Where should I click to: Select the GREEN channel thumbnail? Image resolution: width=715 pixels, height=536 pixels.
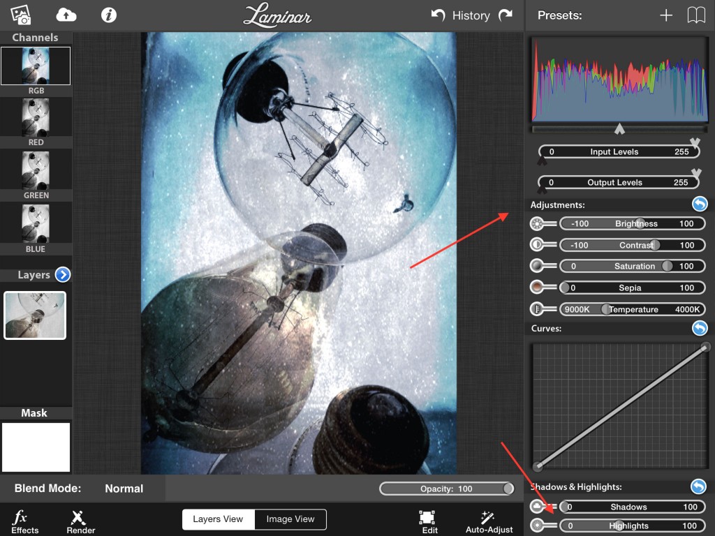point(36,170)
